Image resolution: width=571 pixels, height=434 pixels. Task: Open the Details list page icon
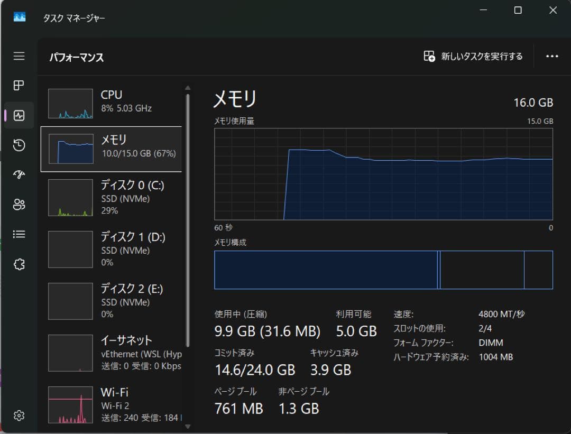point(19,234)
